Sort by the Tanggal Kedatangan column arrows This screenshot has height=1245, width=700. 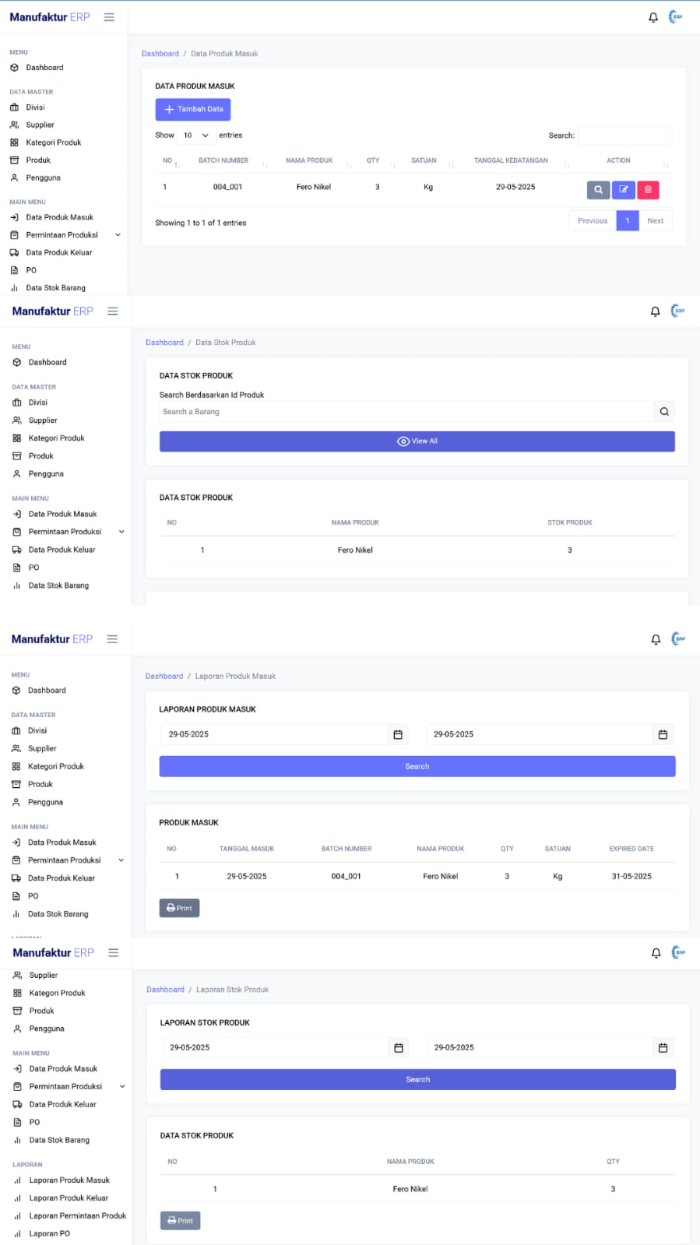[567, 164]
